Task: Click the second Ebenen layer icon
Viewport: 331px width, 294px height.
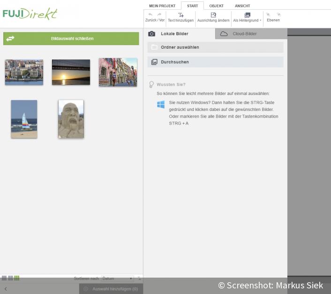Action: (278, 15)
